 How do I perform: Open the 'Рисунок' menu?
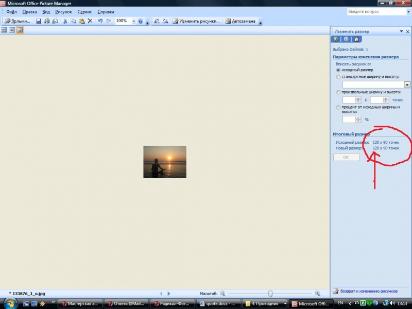[64, 11]
